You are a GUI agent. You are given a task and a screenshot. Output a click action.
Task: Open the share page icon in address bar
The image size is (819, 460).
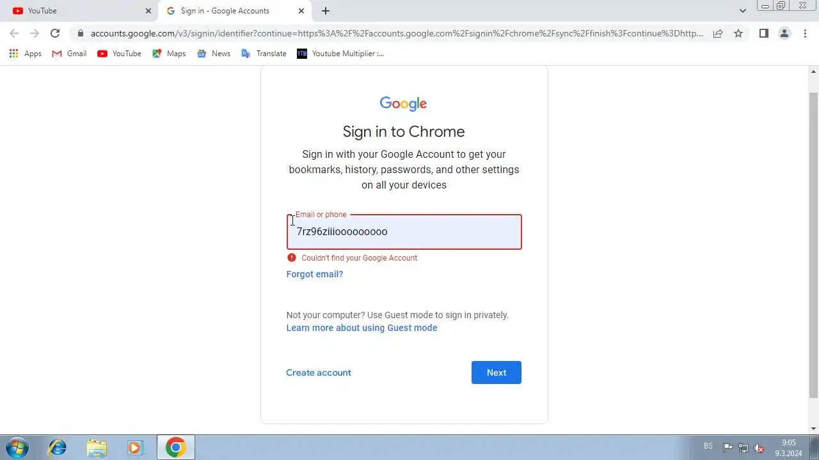[718, 33]
